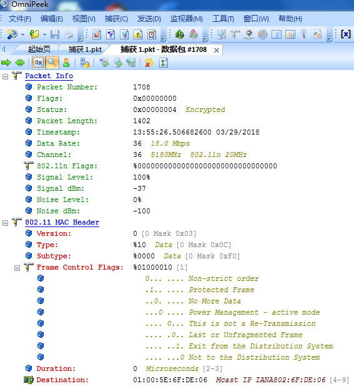
Task: Select the Destination: address row
Action: (x=186, y=380)
